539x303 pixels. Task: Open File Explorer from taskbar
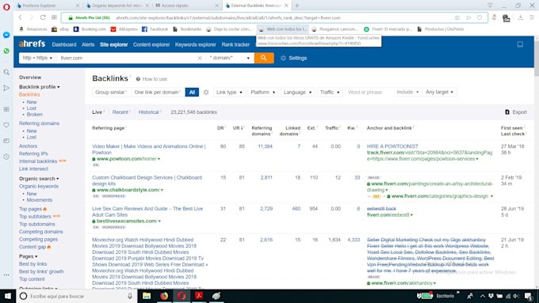[147, 296]
